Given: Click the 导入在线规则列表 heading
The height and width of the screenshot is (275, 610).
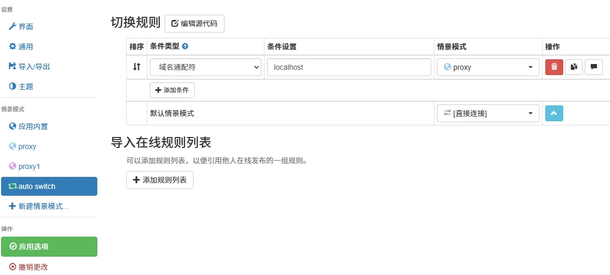Looking at the screenshot, I should pyautogui.click(x=161, y=143).
